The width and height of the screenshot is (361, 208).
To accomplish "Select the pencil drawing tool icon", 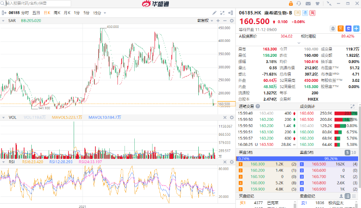I will 214,13.
